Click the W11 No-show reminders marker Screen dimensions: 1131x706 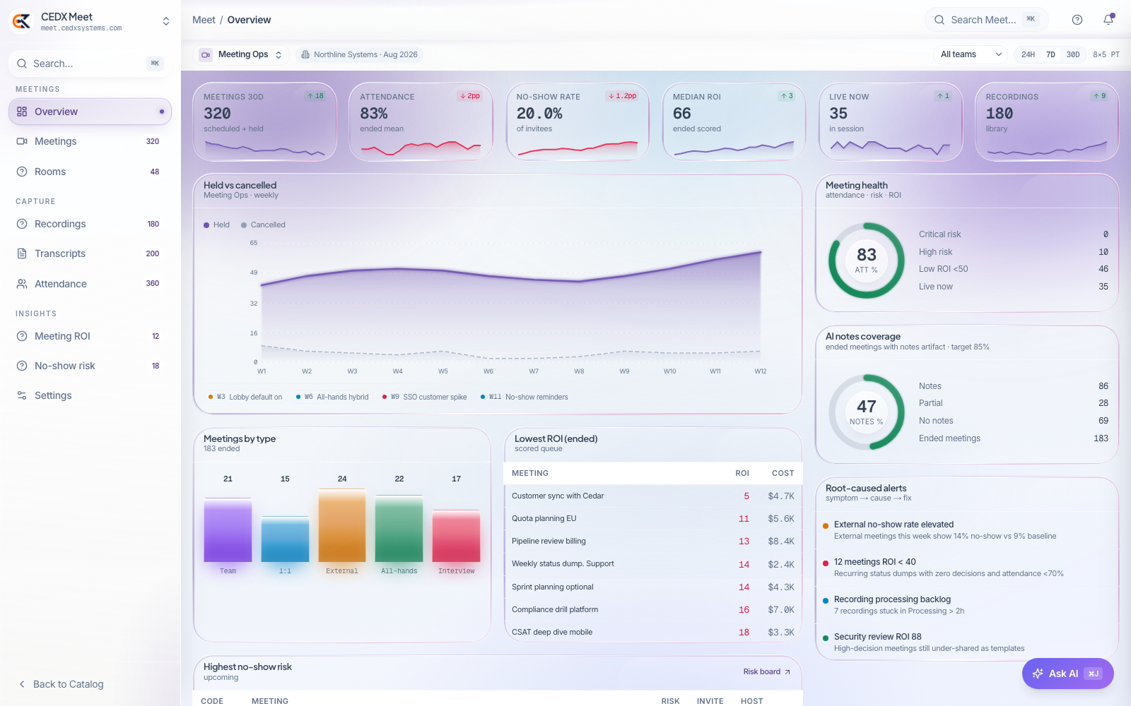(x=524, y=397)
